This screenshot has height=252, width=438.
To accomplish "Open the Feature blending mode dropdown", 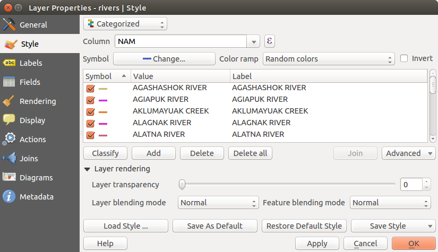I will (390, 203).
